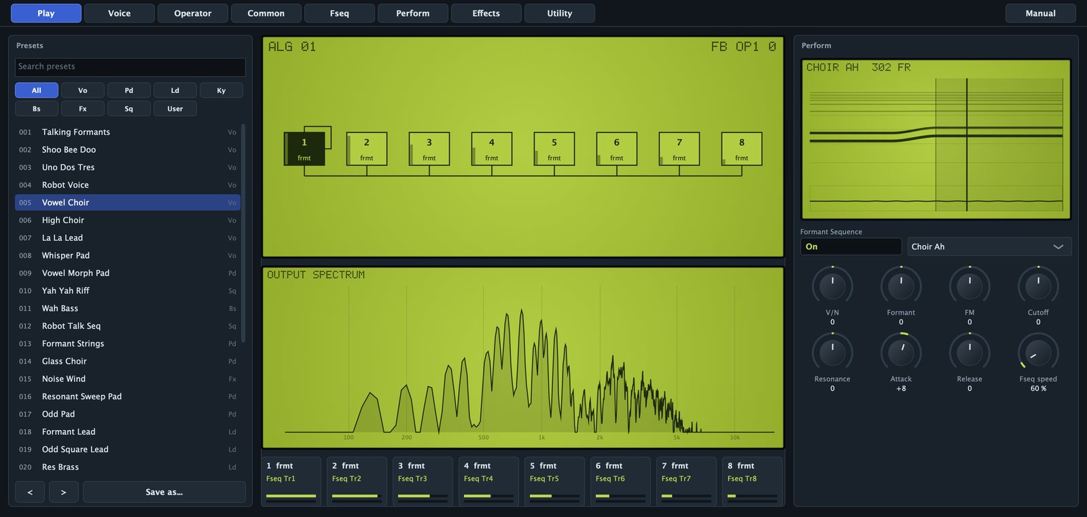Open the Manual
This screenshot has height=517, width=1087.
coord(1041,13)
